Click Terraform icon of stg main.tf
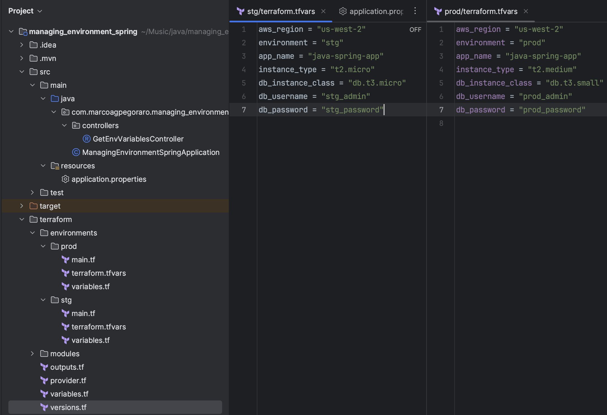 (x=65, y=313)
